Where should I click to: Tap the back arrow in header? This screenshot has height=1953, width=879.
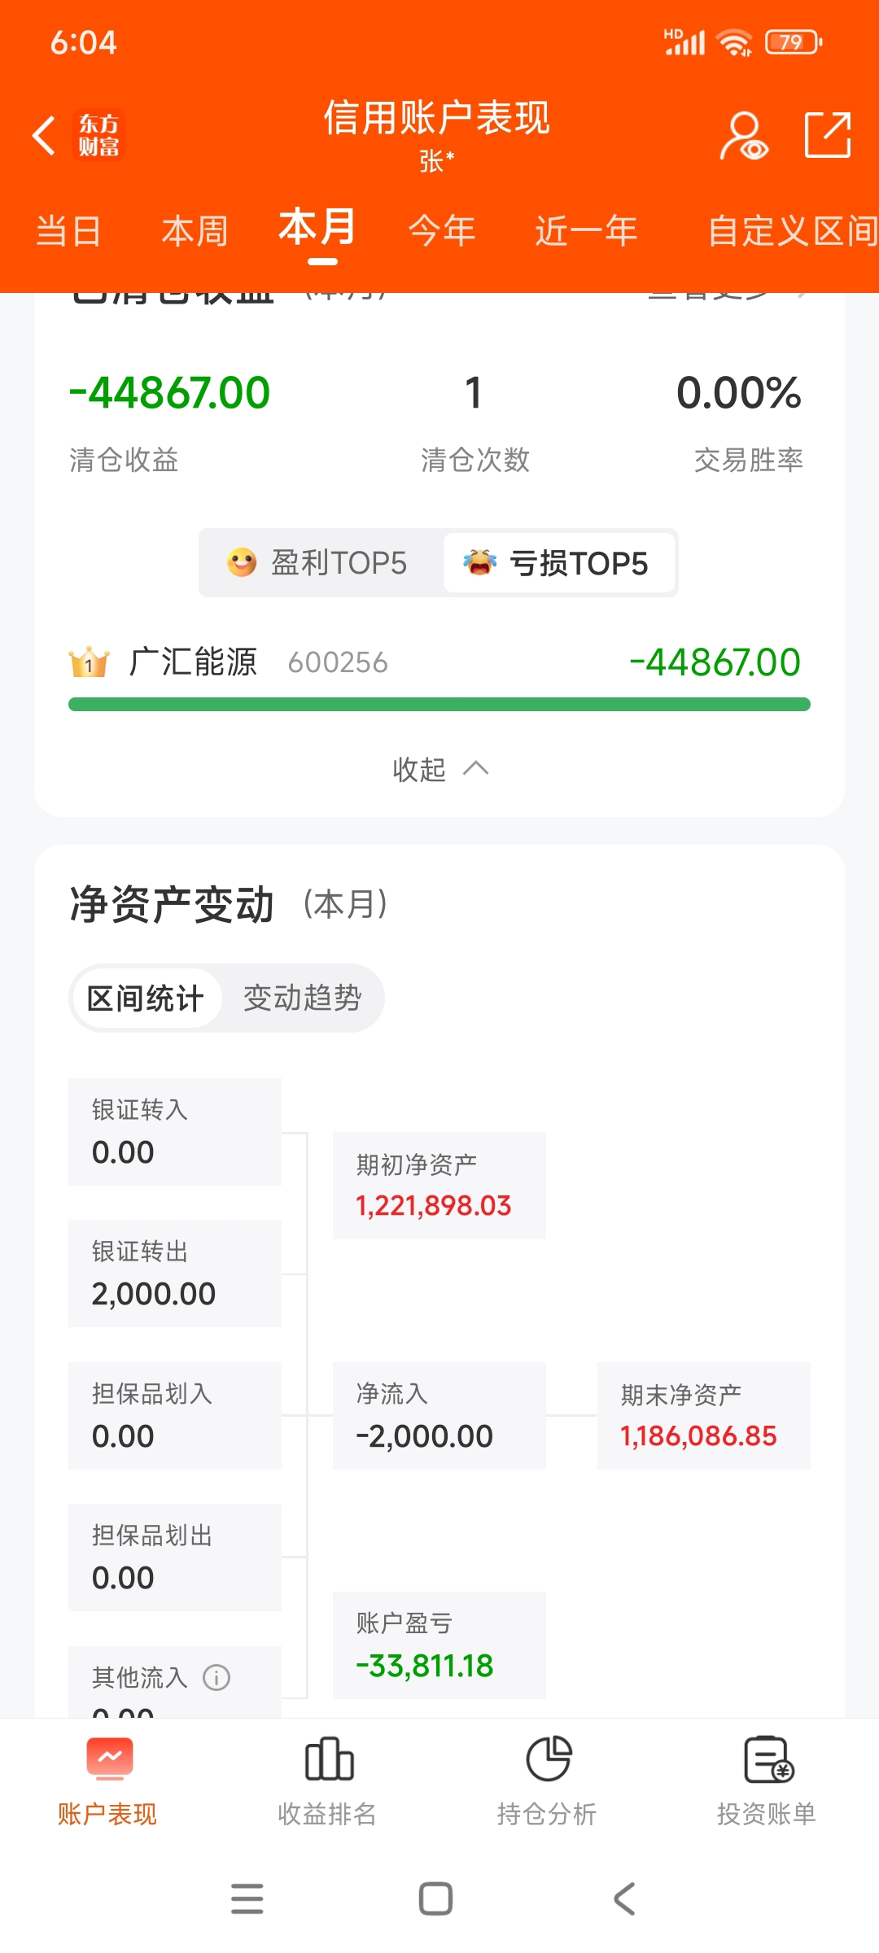44,135
